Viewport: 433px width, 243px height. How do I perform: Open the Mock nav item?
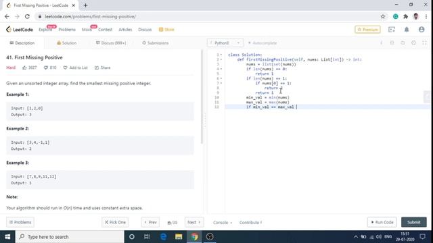pos(87,30)
